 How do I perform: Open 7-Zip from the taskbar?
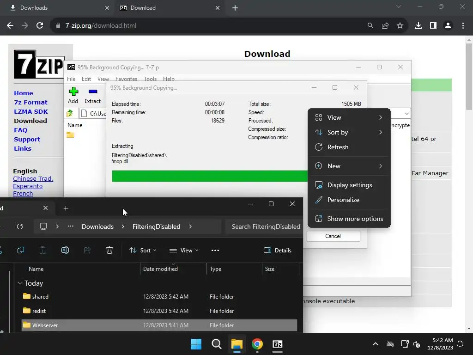(x=278, y=344)
